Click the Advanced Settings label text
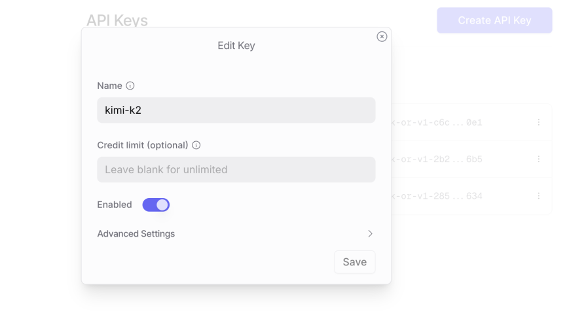586x336 pixels. pos(136,233)
